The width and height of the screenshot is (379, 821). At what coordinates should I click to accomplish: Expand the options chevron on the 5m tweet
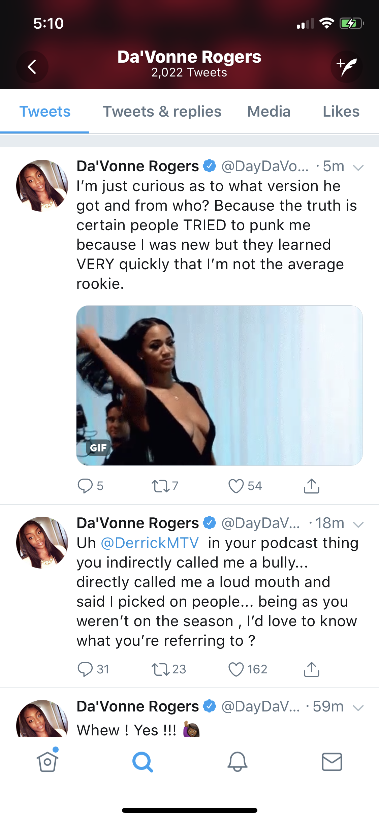(x=358, y=167)
